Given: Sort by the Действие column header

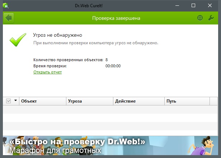Looking at the screenshot, I should pyautogui.click(x=139, y=101).
